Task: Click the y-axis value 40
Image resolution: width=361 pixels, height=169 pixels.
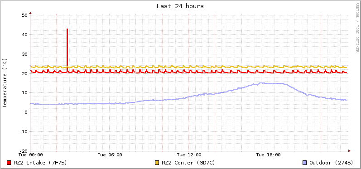Action: (25, 34)
